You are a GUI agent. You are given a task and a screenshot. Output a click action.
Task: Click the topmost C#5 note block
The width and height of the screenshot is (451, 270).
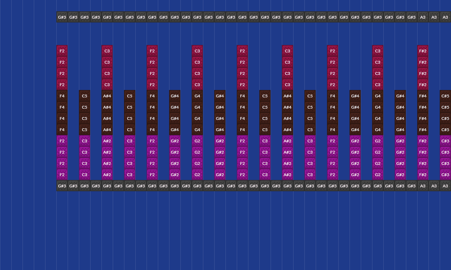[445, 96]
